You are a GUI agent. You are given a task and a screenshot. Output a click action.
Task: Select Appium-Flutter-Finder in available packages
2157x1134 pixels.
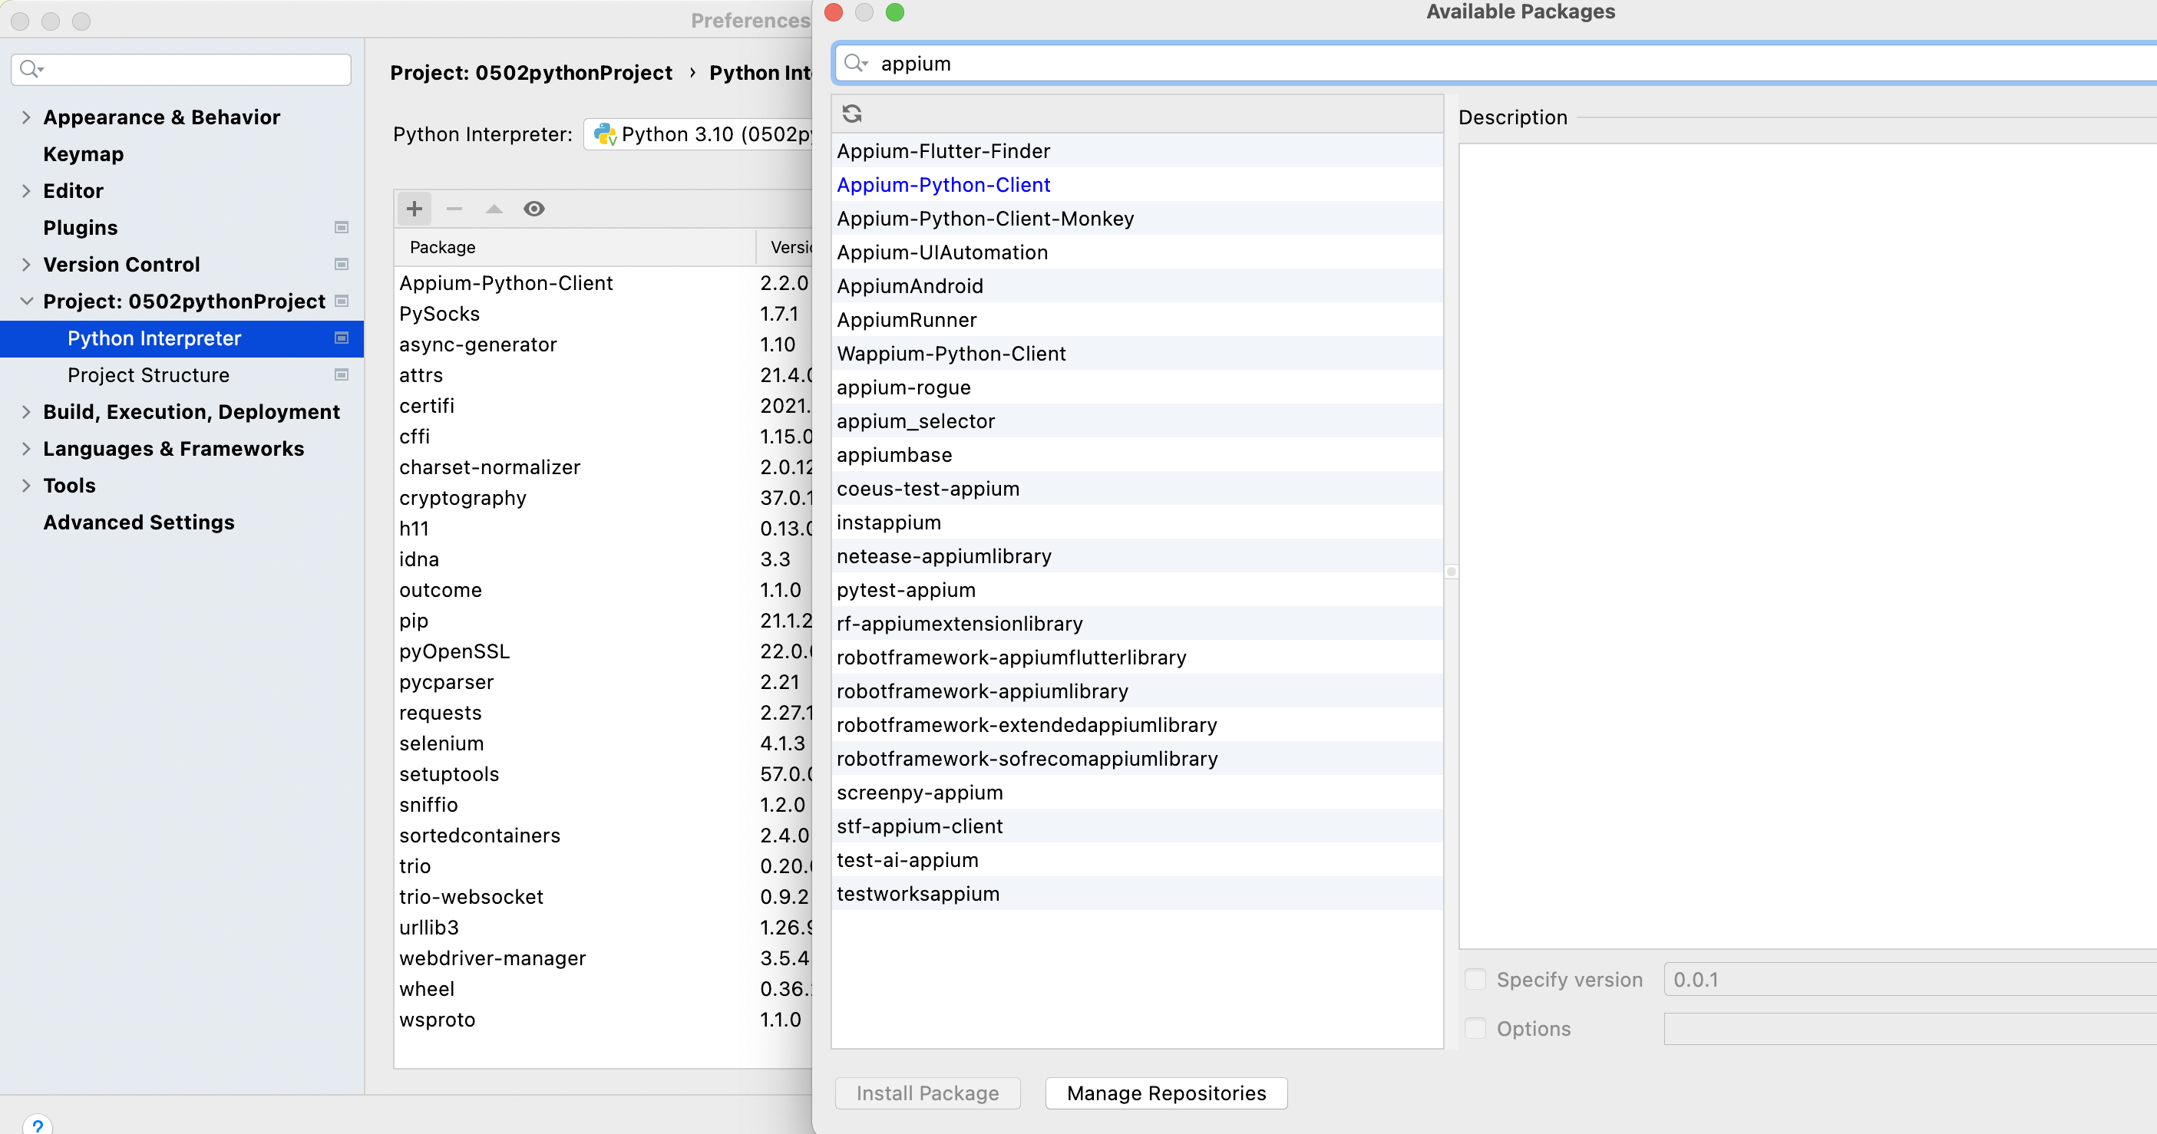(x=1137, y=150)
